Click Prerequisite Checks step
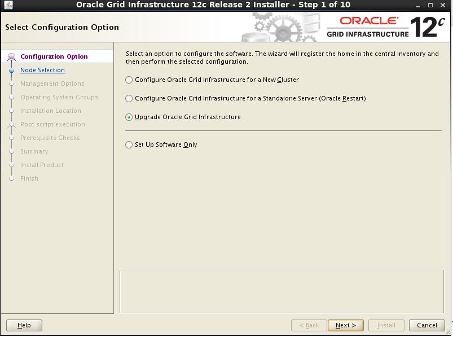The image size is (453, 337). pos(50,138)
